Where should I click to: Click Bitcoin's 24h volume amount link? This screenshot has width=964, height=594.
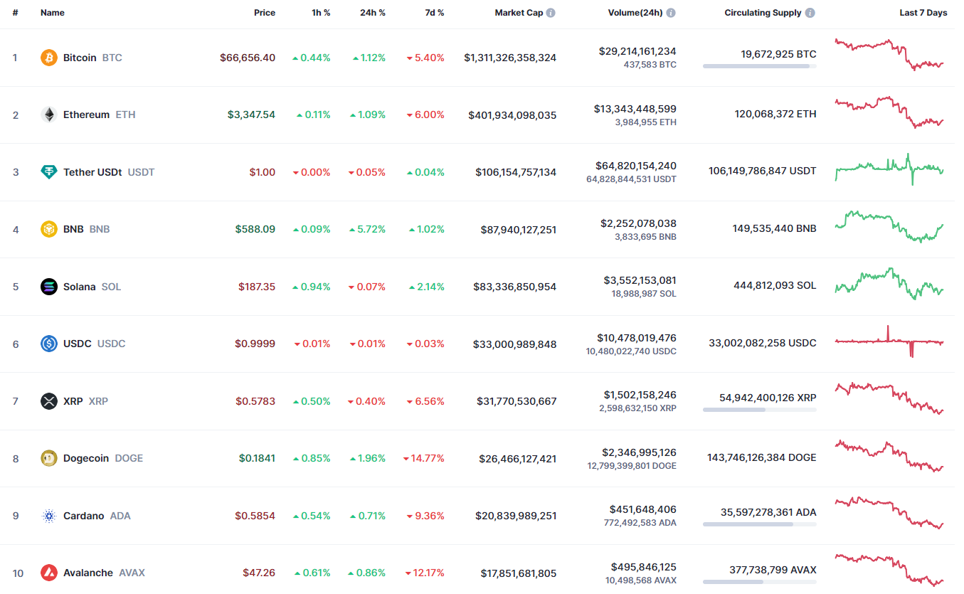click(637, 51)
